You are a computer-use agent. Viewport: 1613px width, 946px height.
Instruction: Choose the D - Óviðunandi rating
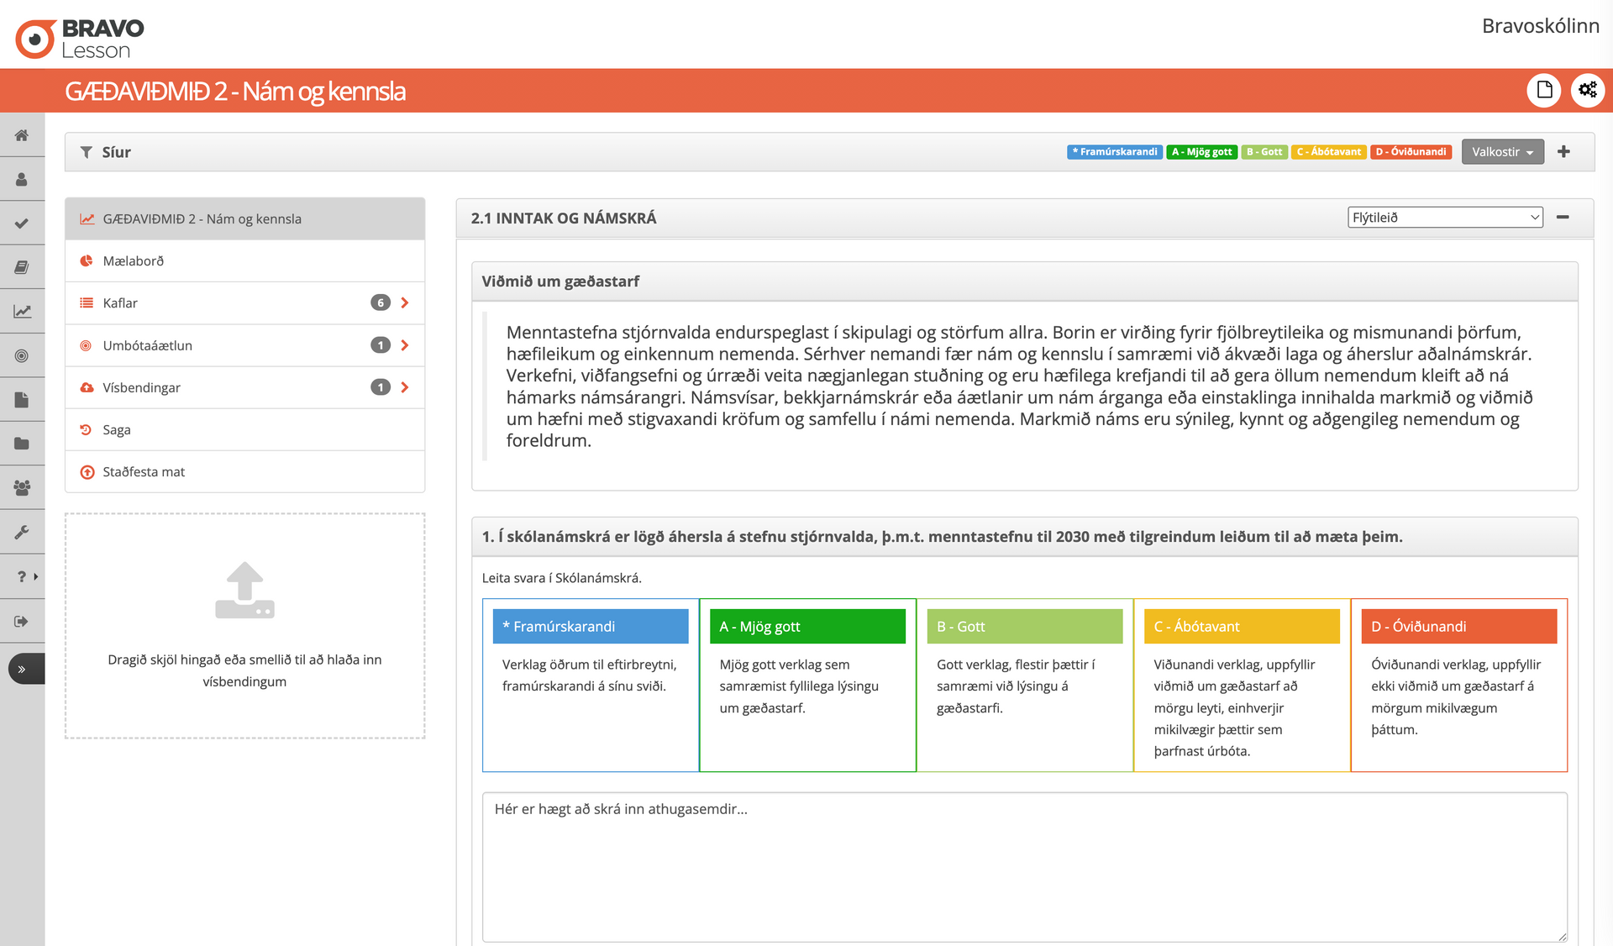tap(1458, 627)
